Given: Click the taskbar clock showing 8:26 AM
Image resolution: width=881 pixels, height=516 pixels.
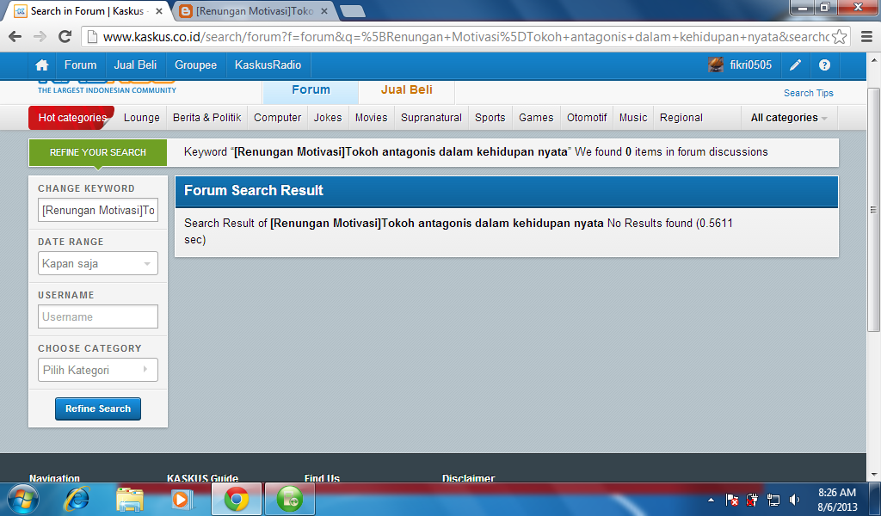Looking at the screenshot, I should [x=837, y=500].
